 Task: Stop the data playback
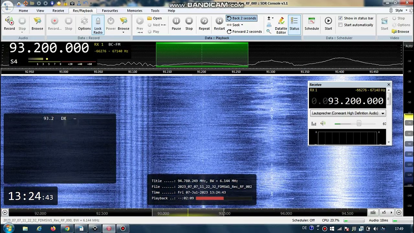(189, 24)
